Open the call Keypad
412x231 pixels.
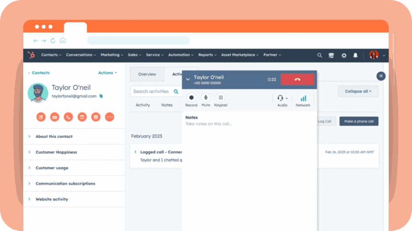(x=220, y=98)
